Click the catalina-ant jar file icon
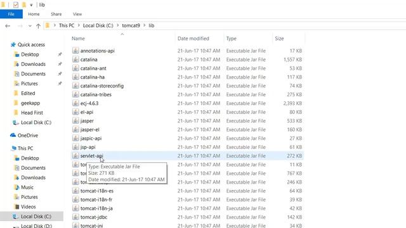406x228 pixels. pos(75,68)
